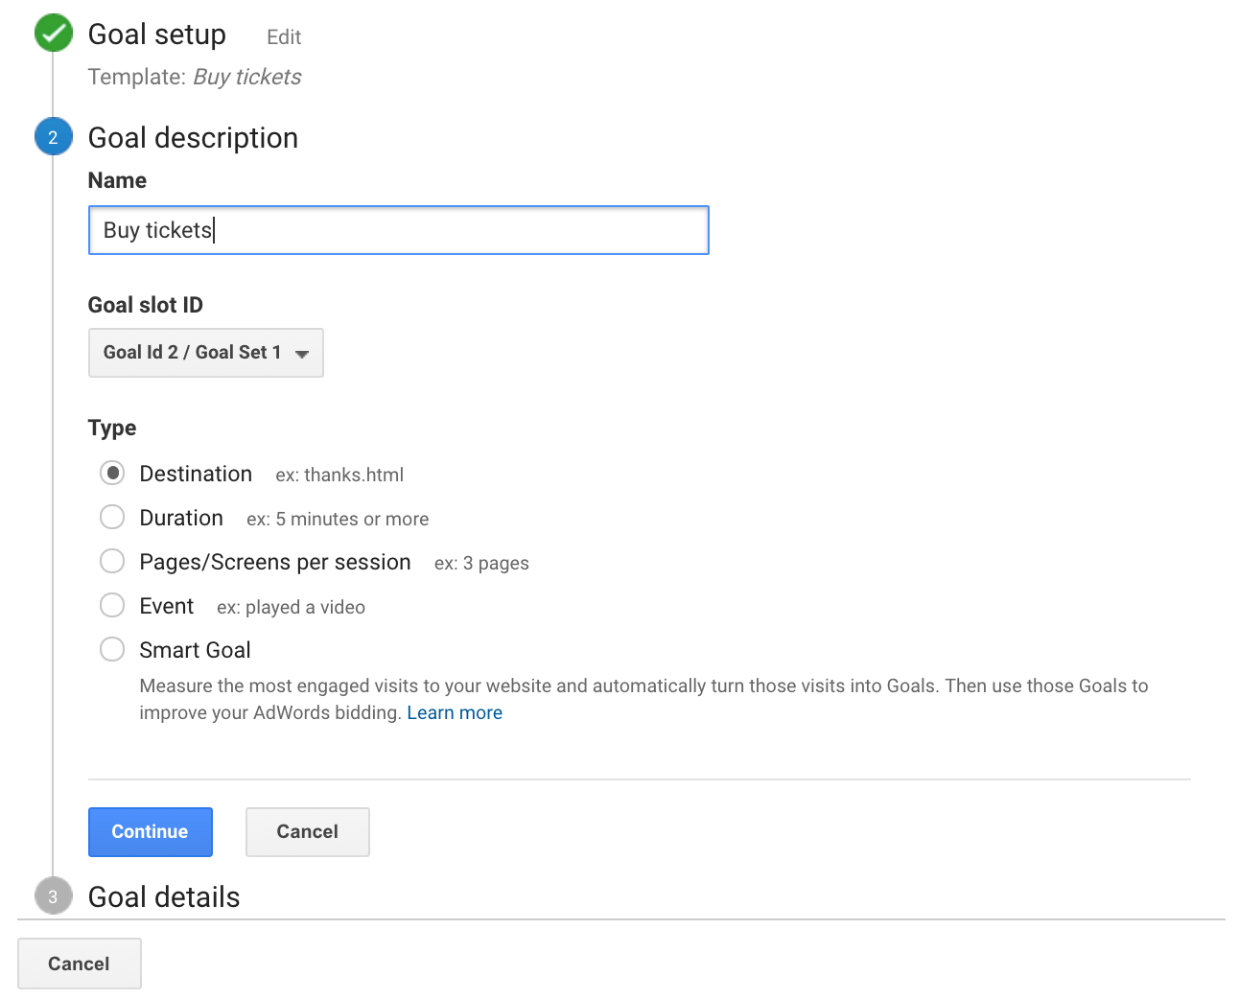Viewport: 1239px width, 999px height.
Task: Click the ex: played a video hint
Action: pos(291,607)
